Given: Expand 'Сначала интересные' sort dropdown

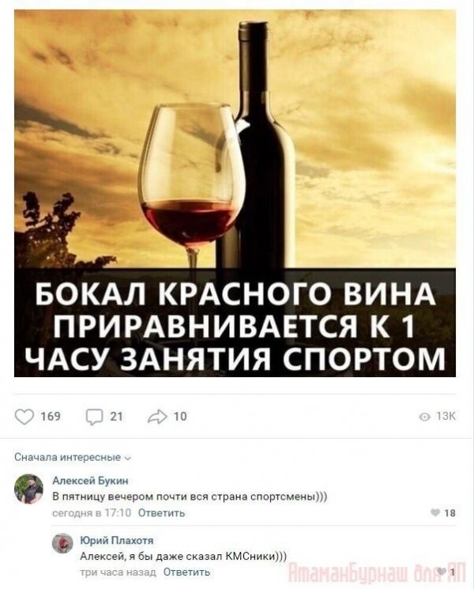Looking at the screenshot, I should pos(73,457).
